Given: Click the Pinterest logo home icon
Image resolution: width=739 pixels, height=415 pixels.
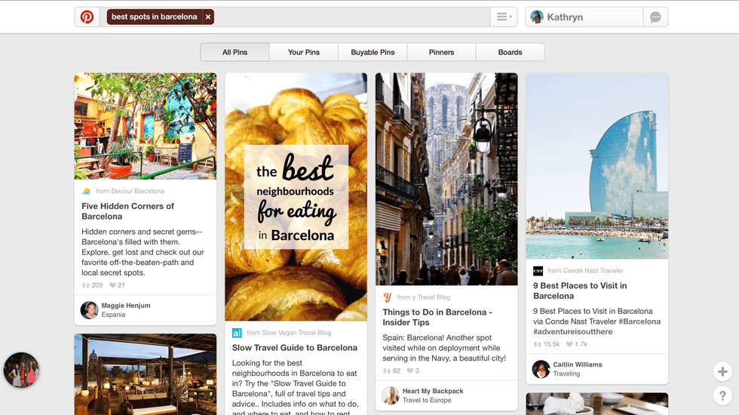Looking at the screenshot, I should click(87, 17).
